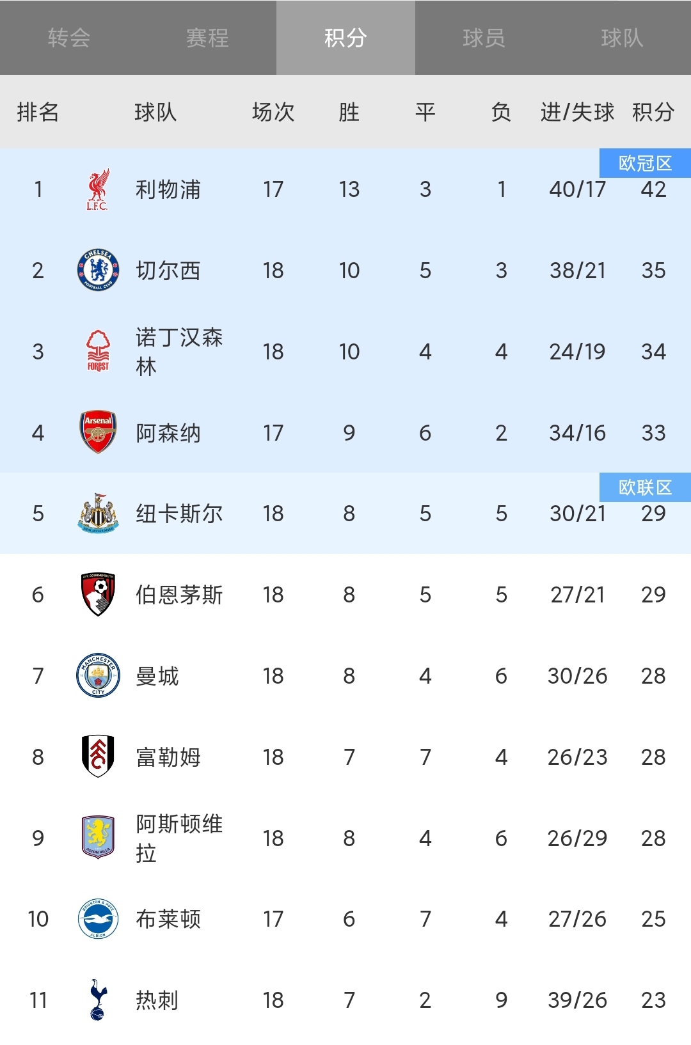Viewport: 691px width, 1045px height.
Task: Switch to the 球员 tab
Action: pos(483,37)
